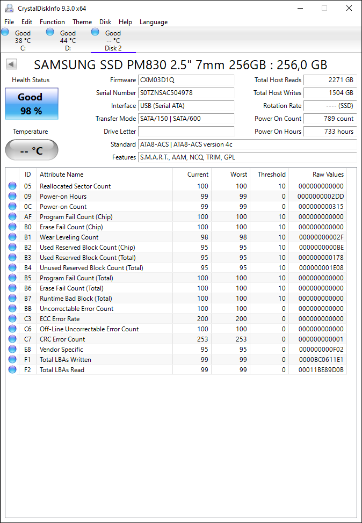The image size is (362, 523).
Task: Click the CRC Error Count status orb
Action: point(12,339)
